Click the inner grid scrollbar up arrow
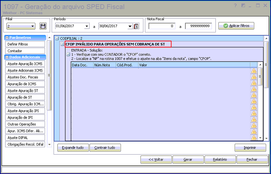 pos(260,65)
